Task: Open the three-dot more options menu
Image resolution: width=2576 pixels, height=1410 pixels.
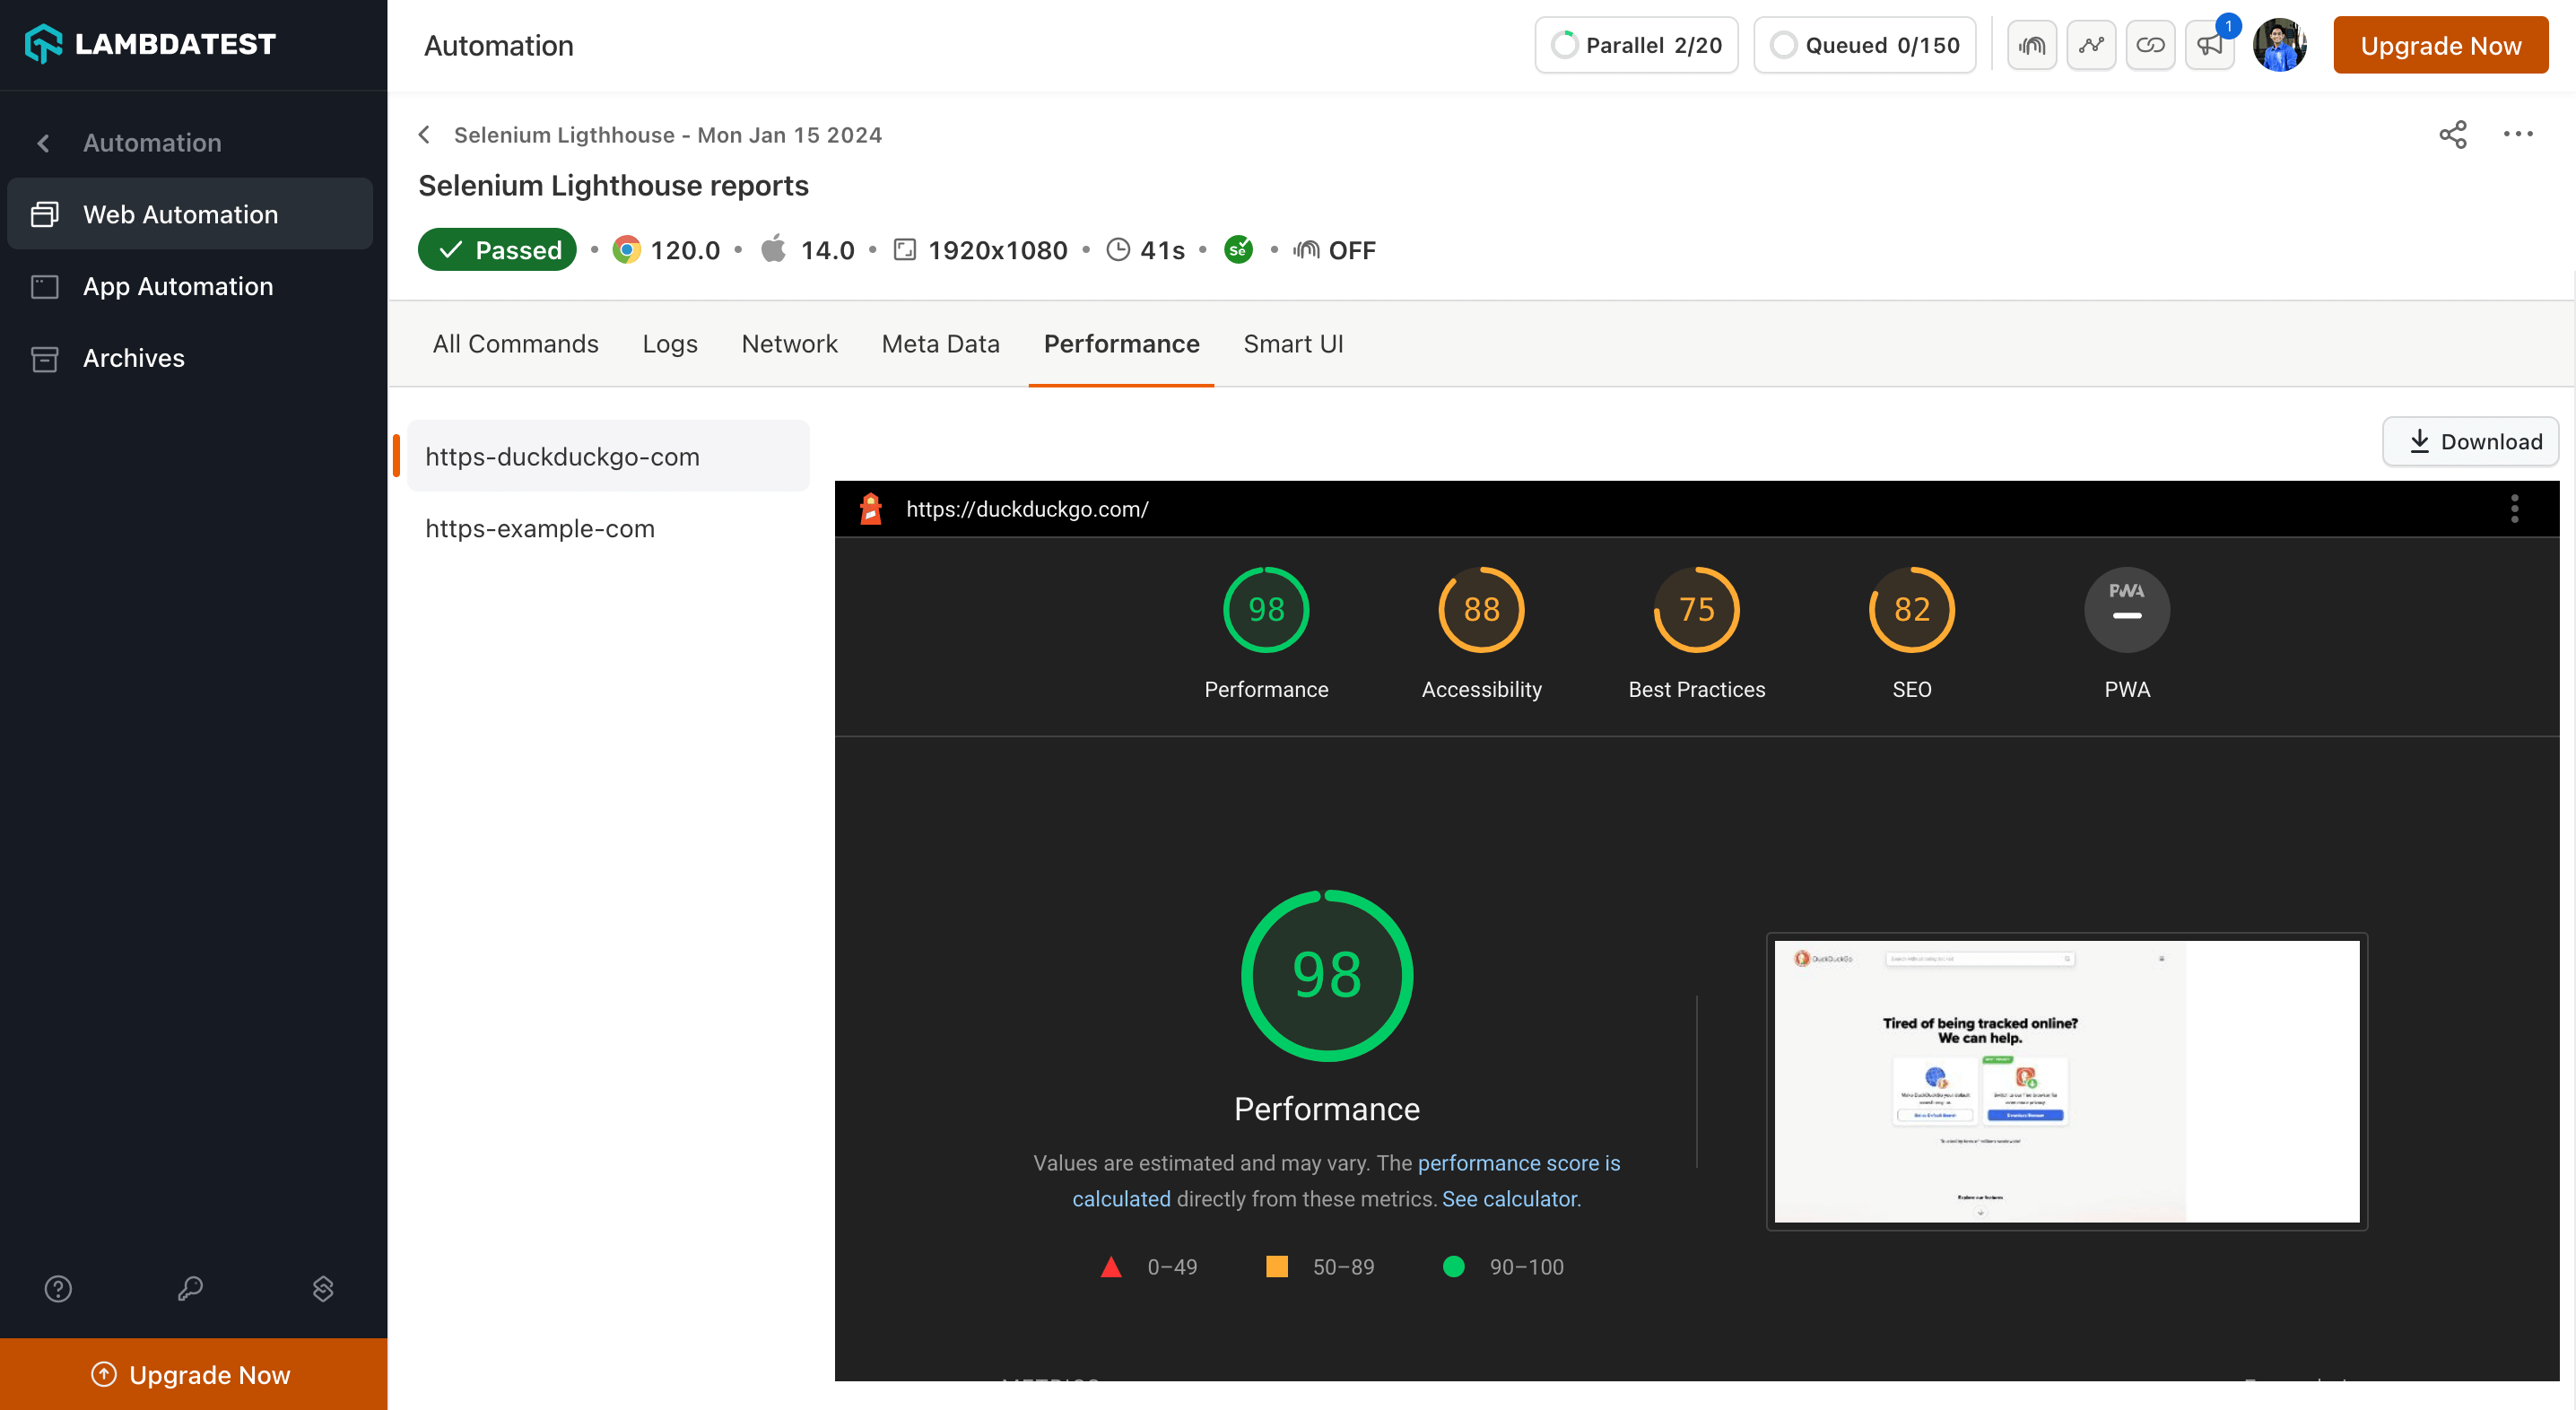Action: point(2517,134)
